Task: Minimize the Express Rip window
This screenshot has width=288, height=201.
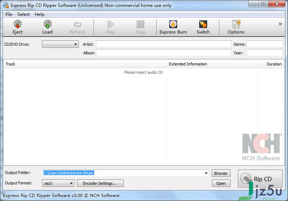Action: click(253, 4)
